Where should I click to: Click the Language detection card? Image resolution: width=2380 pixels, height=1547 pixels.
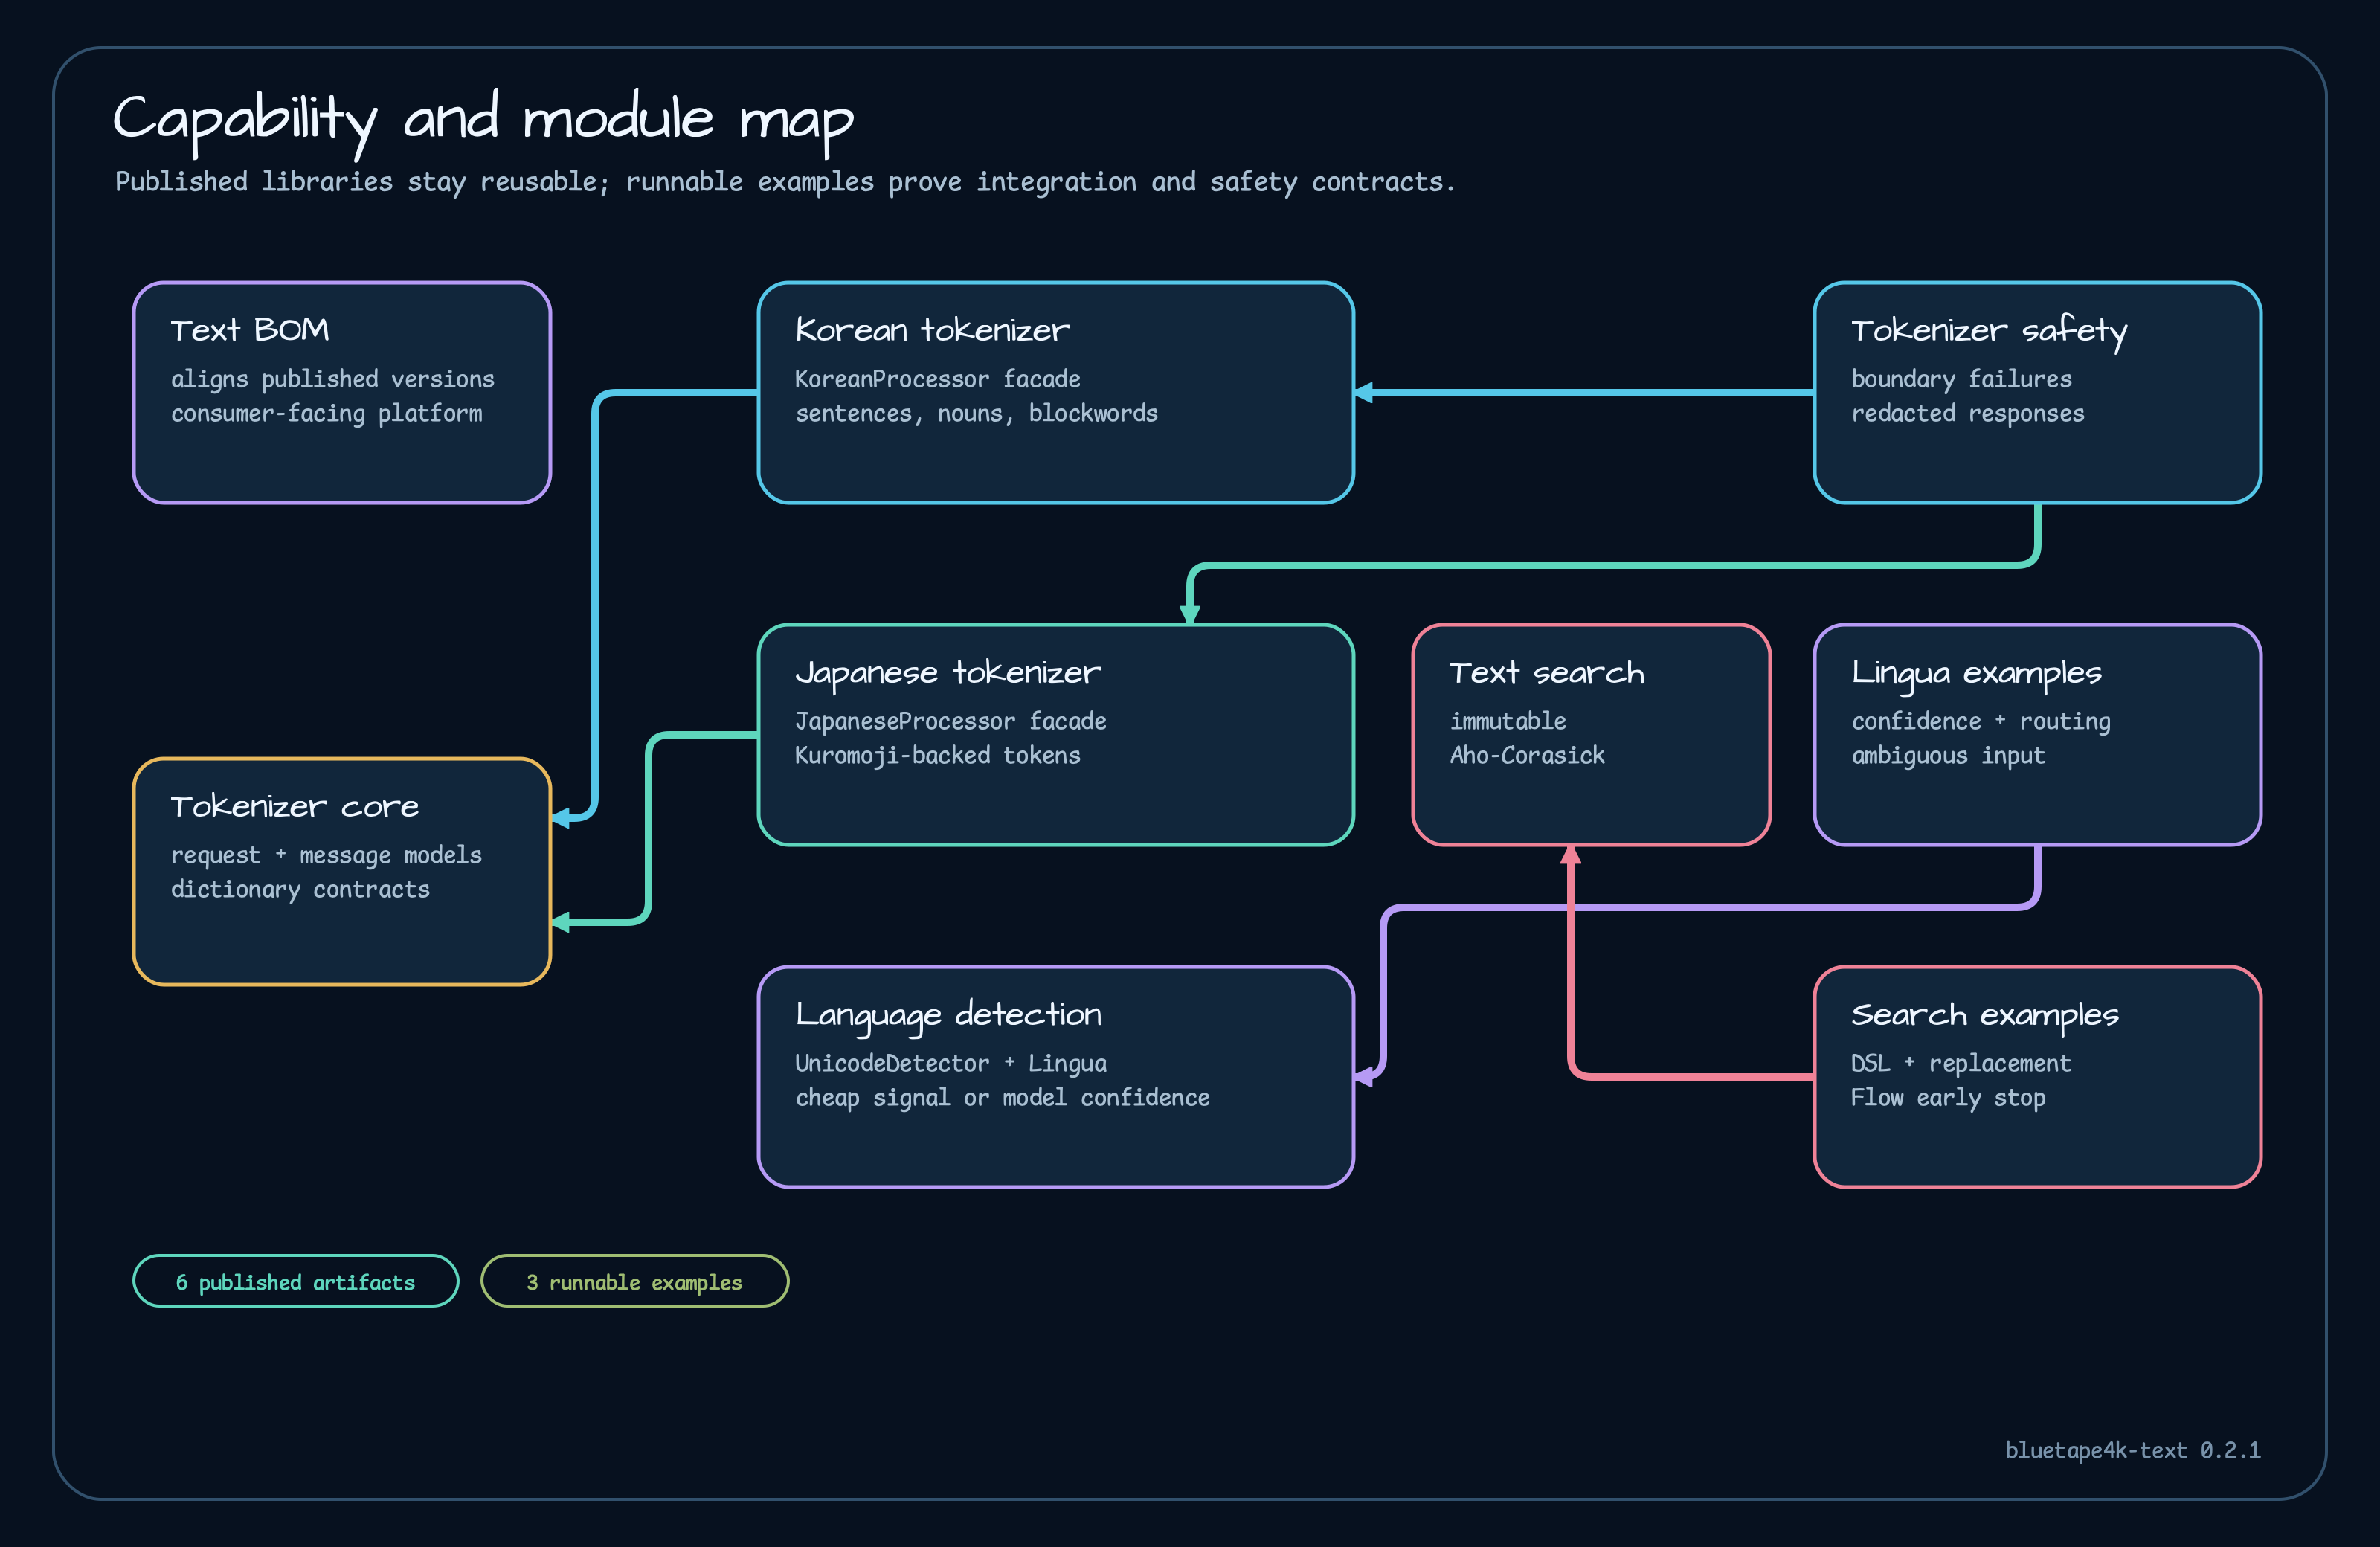pos(1056,1077)
